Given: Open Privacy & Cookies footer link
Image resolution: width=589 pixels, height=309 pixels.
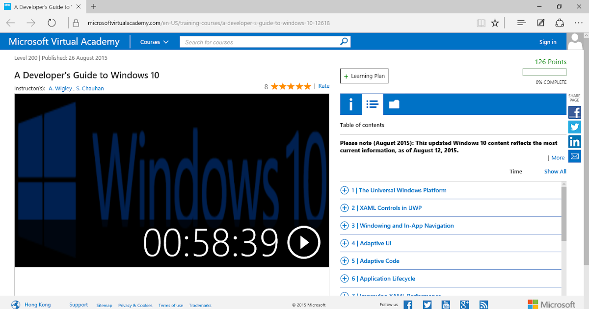Looking at the screenshot, I should point(135,305).
